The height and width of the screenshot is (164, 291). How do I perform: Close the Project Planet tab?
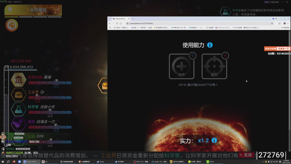coord(129,19)
